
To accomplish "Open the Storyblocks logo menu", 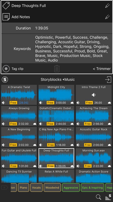I will tap(5, 79).
